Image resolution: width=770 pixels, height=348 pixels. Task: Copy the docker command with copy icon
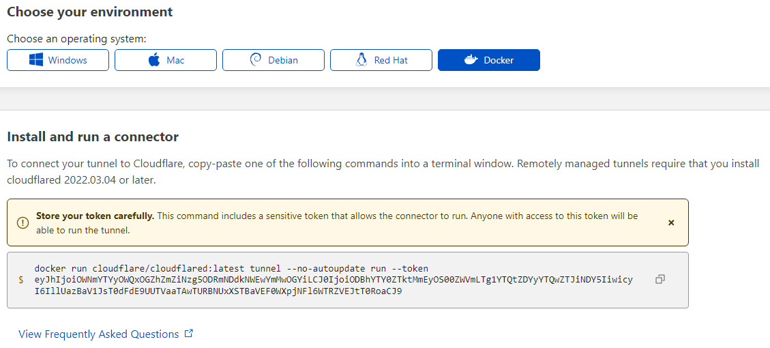(x=660, y=279)
